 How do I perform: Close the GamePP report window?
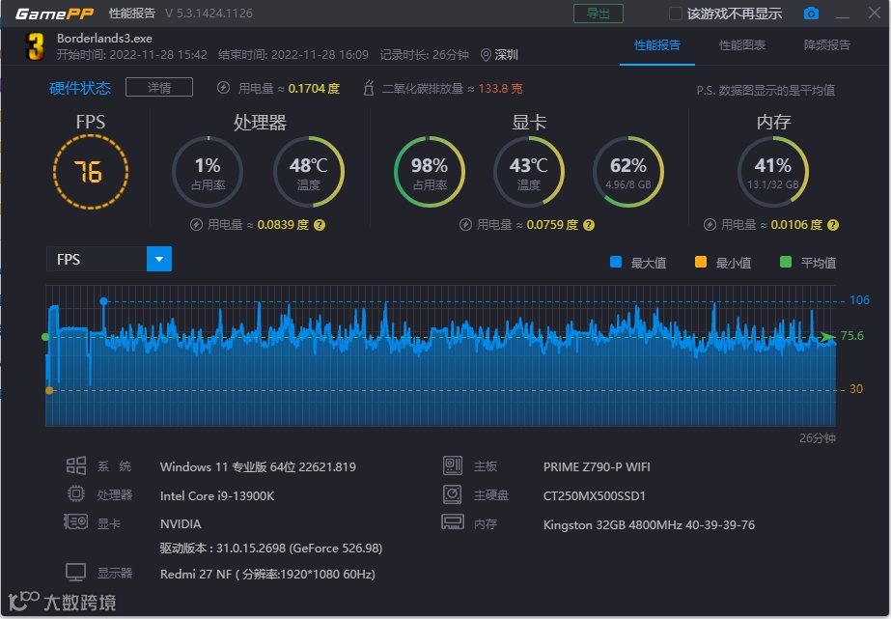[x=875, y=13]
